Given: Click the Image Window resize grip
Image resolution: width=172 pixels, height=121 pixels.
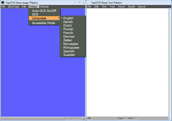Looking at the screenshot, I should tap(84, 119).
